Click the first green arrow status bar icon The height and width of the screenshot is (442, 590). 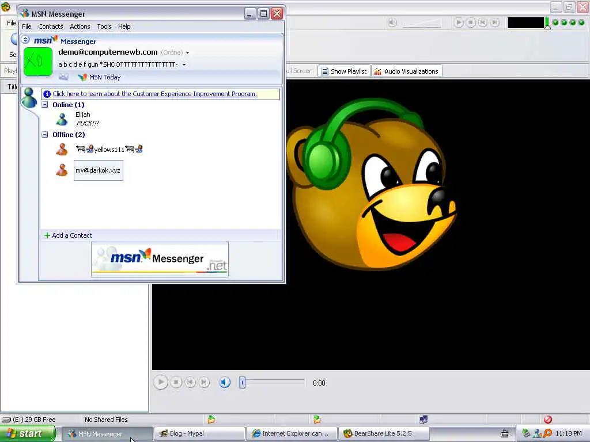tap(211, 419)
